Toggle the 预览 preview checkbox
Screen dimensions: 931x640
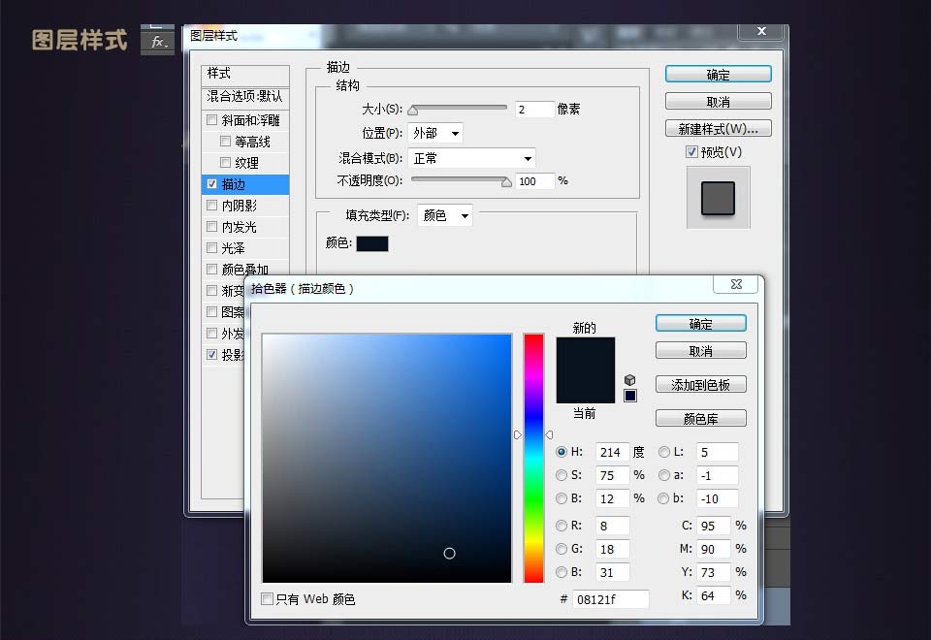pos(691,152)
